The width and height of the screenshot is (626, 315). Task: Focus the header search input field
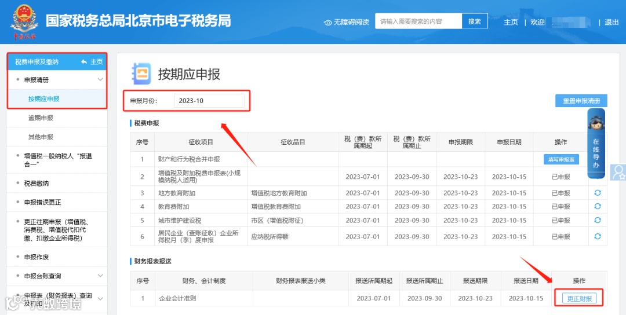418,21
